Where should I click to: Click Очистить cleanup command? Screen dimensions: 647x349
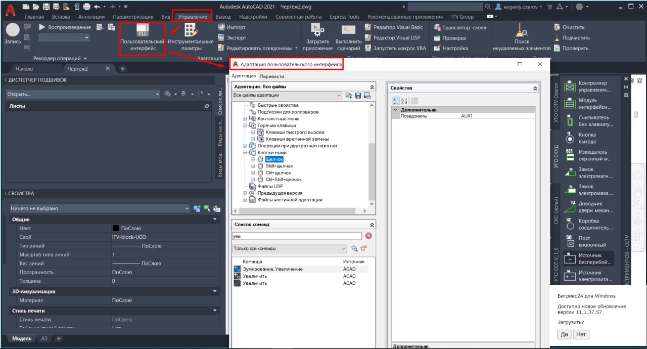(569, 27)
